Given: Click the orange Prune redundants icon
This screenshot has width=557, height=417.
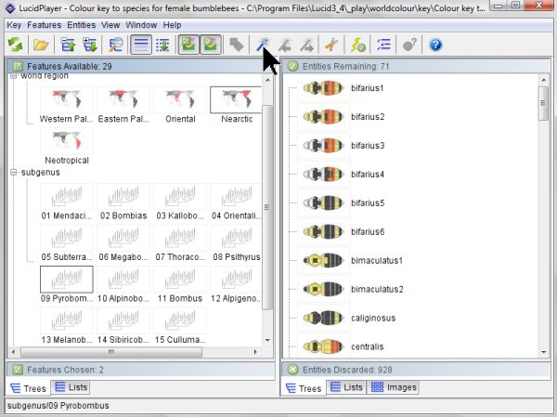Looking at the screenshot, I should (x=331, y=46).
